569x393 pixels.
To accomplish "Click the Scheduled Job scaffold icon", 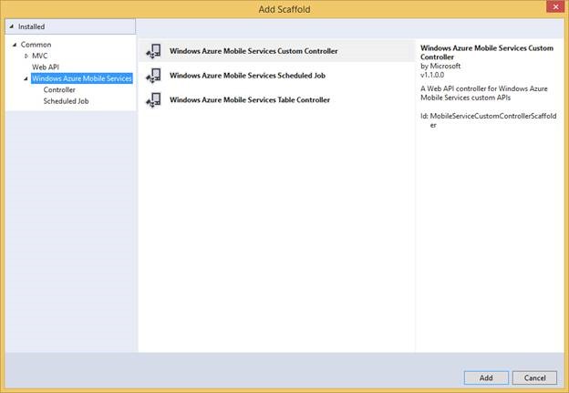I will coord(154,76).
